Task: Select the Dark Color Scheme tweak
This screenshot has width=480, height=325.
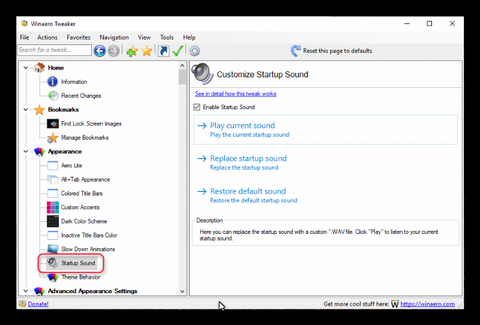Action: 83,221
